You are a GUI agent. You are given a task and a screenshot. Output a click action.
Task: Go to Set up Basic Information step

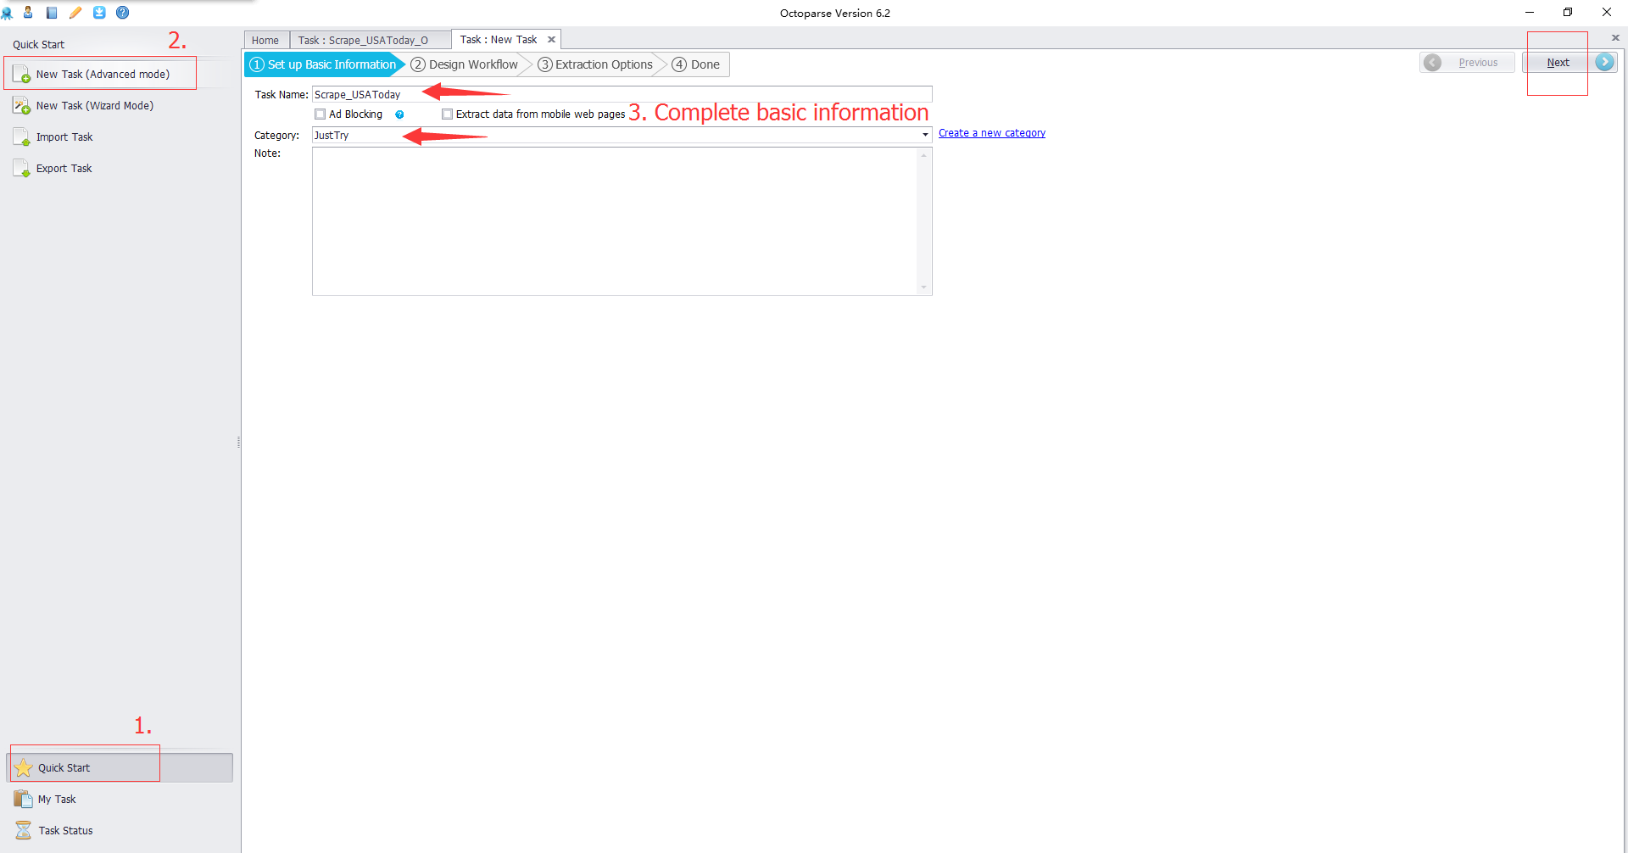(325, 64)
